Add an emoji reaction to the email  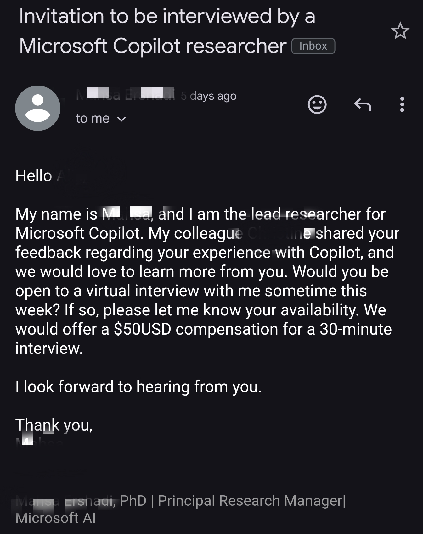(x=317, y=104)
